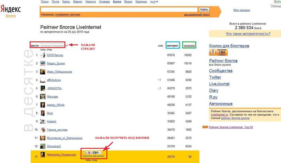Image resolution: width=281 pixels, height=163 pixels.
Task: Click the Найти search button
Action: (x=204, y=9)
